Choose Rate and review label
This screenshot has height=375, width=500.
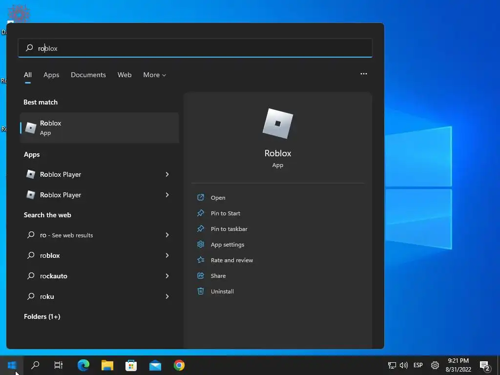point(232,260)
